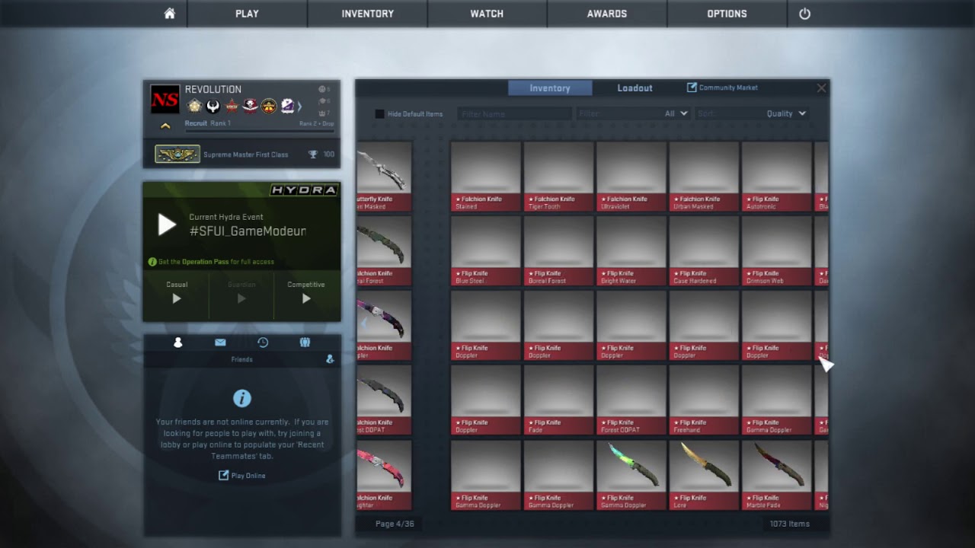This screenshot has height=548, width=975.
Task: Open the PLAY menu
Action: click(x=247, y=14)
